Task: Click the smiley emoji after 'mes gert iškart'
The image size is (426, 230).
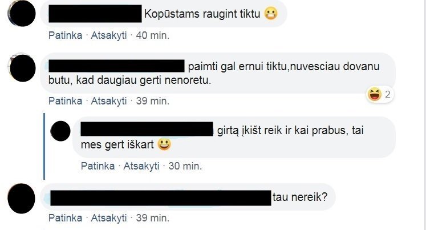Action: tap(164, 144)
